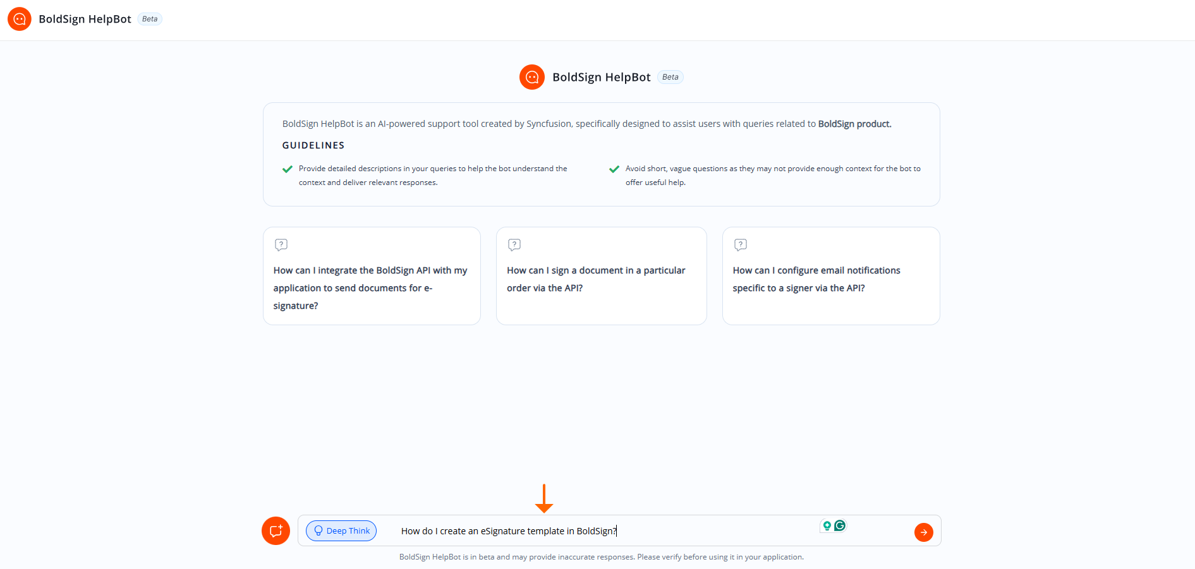Click the 'GUIDELINES' heading
This screenshot has width=1195, height=569.
pos(313,145)
